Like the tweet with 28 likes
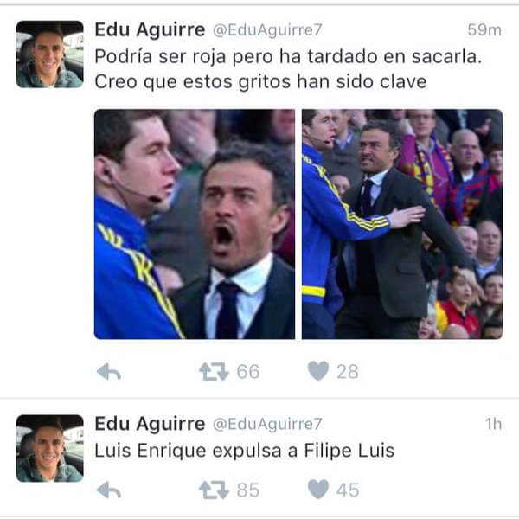The width and height of the screenshot is (519, 519). pos(318,371)
